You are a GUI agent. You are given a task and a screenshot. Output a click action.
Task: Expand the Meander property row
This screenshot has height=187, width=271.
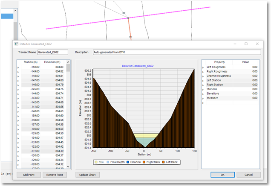[x=203, y=98]
